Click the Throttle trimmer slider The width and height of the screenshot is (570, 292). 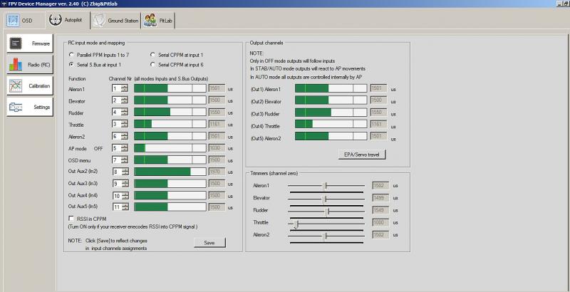coord(296,224)
